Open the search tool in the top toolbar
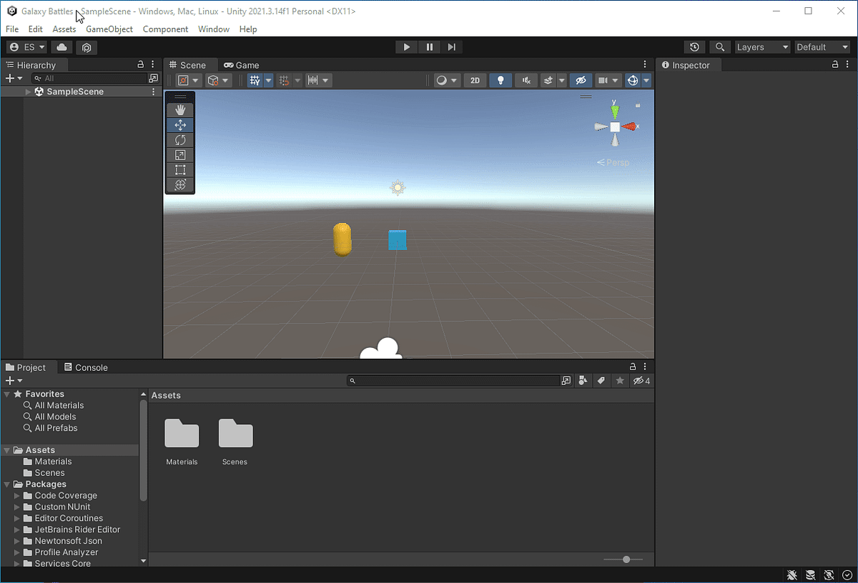Viewport: 858px width, 583px height. pos(720,46)
